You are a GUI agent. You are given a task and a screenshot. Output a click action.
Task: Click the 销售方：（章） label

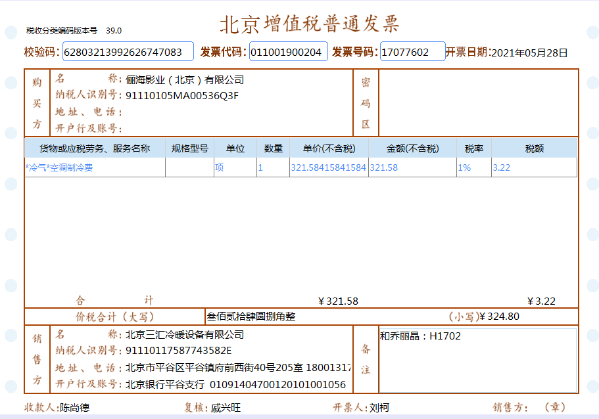529,407
